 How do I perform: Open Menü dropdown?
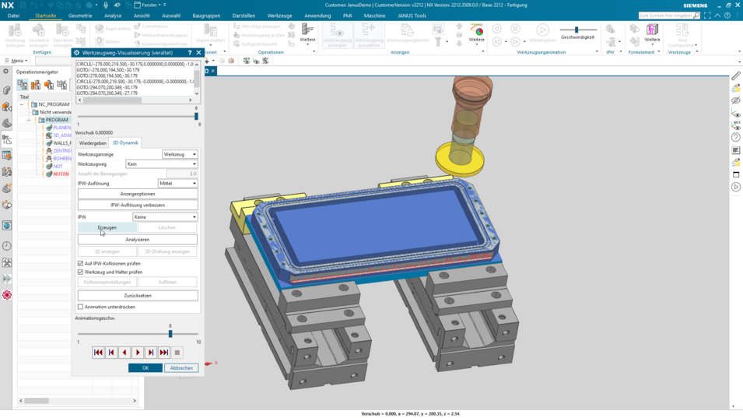pos(16,61)
